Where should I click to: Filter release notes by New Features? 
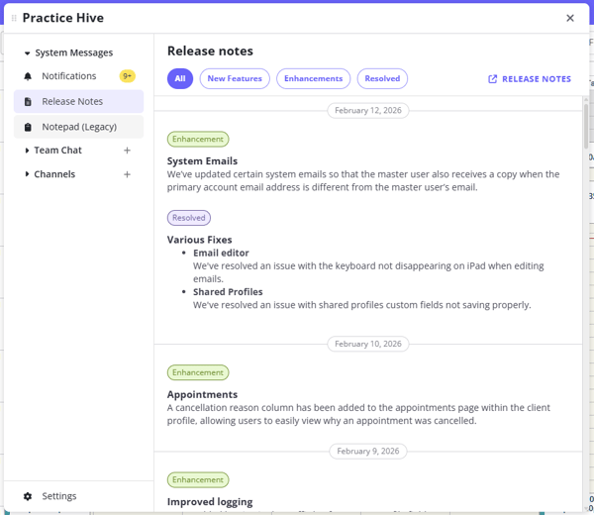pos(235,79)
